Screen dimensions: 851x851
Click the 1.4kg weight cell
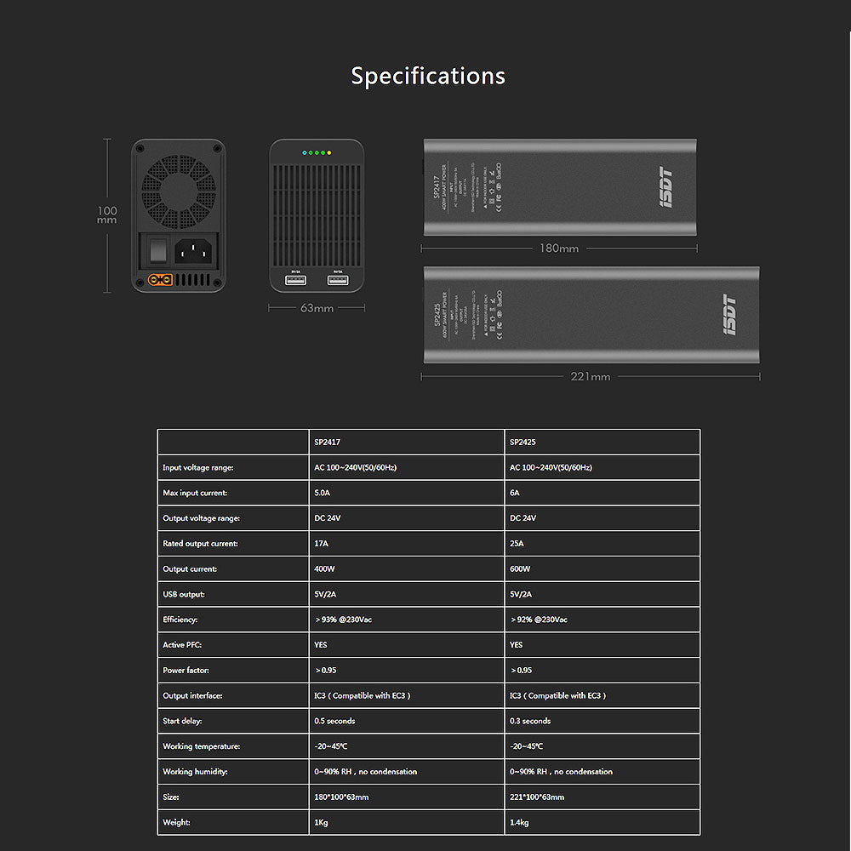point(519,822)
